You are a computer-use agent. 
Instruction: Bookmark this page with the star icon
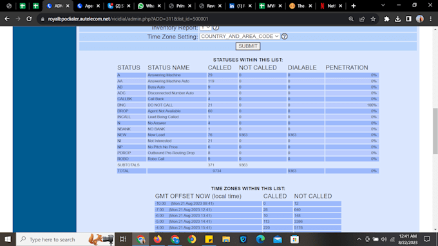click(x=373, y=19)
